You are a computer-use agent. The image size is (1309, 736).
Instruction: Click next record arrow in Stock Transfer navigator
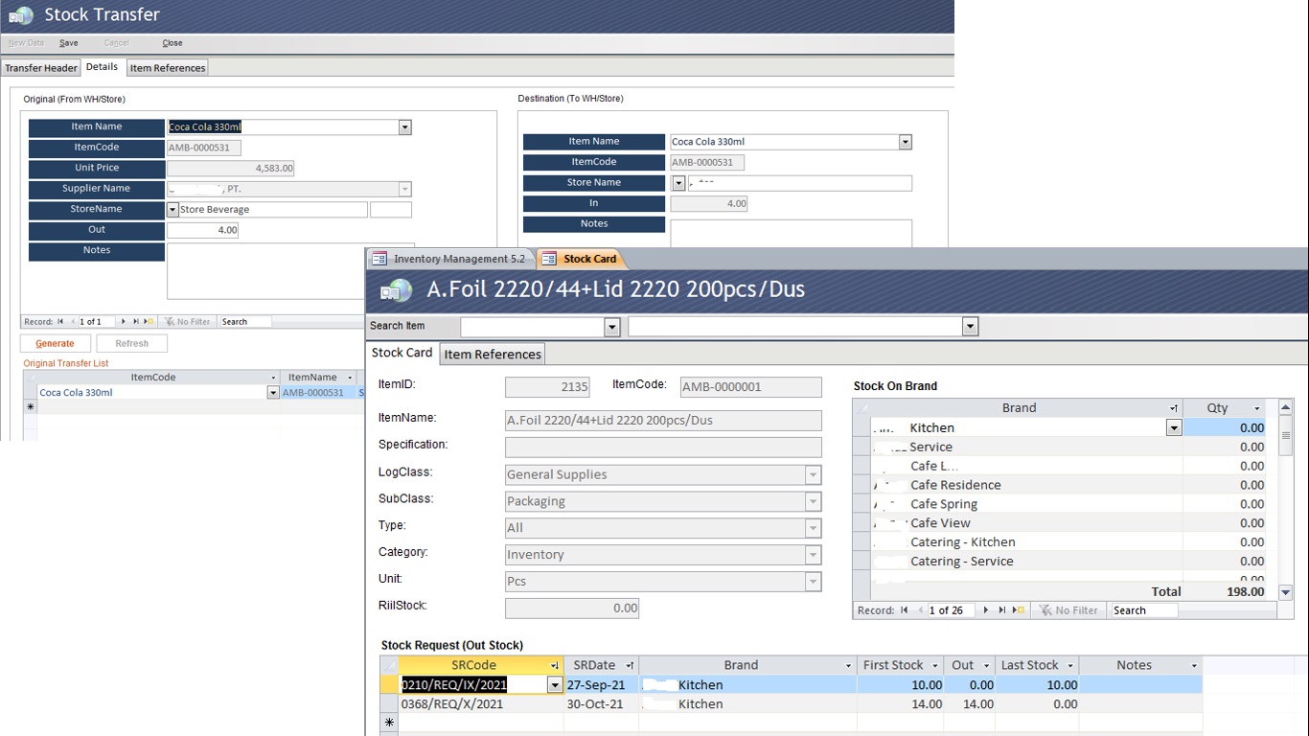(123, 322)
